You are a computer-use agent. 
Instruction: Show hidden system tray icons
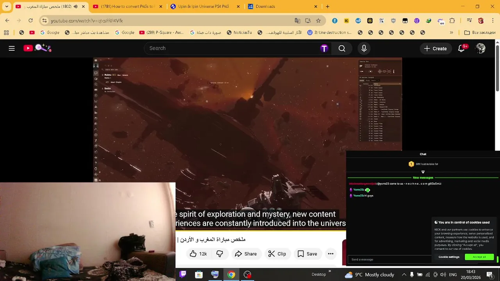coord(404,275)
